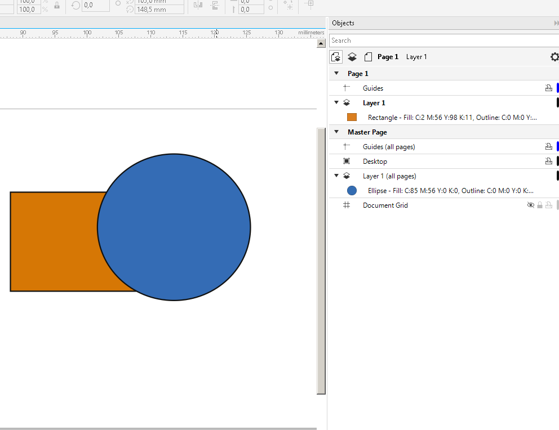Click the blue Guides layer color swatch
Image resolution: width=559 pixels, height=430 pixels.
[557, 88]
